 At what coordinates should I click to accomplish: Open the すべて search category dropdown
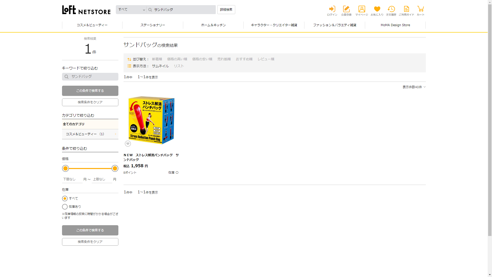coord(131,10)
